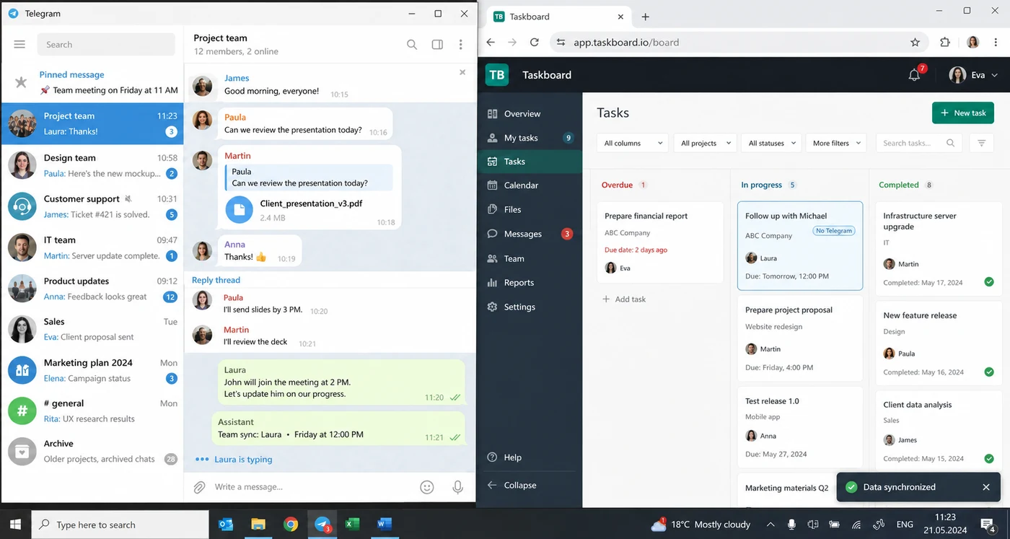Open the Telegram hamburger menu
1010x539 pixels.
[x=19, y=45]
